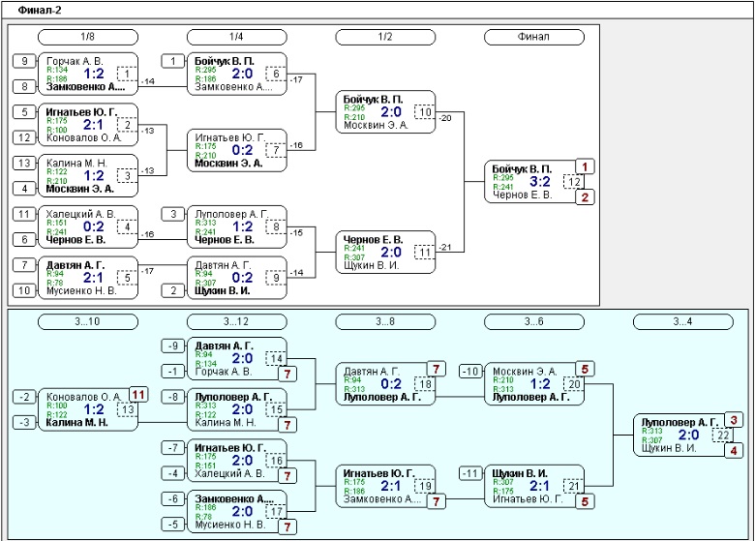Click the Финал-2 bracket title
755x541 pixels.
[40, 10]
